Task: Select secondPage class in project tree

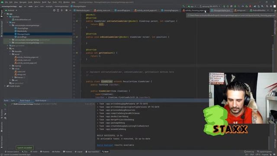Action: click(20, 37)
